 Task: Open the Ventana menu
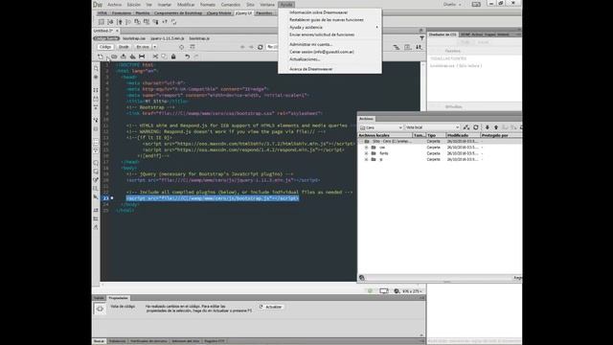267,5
